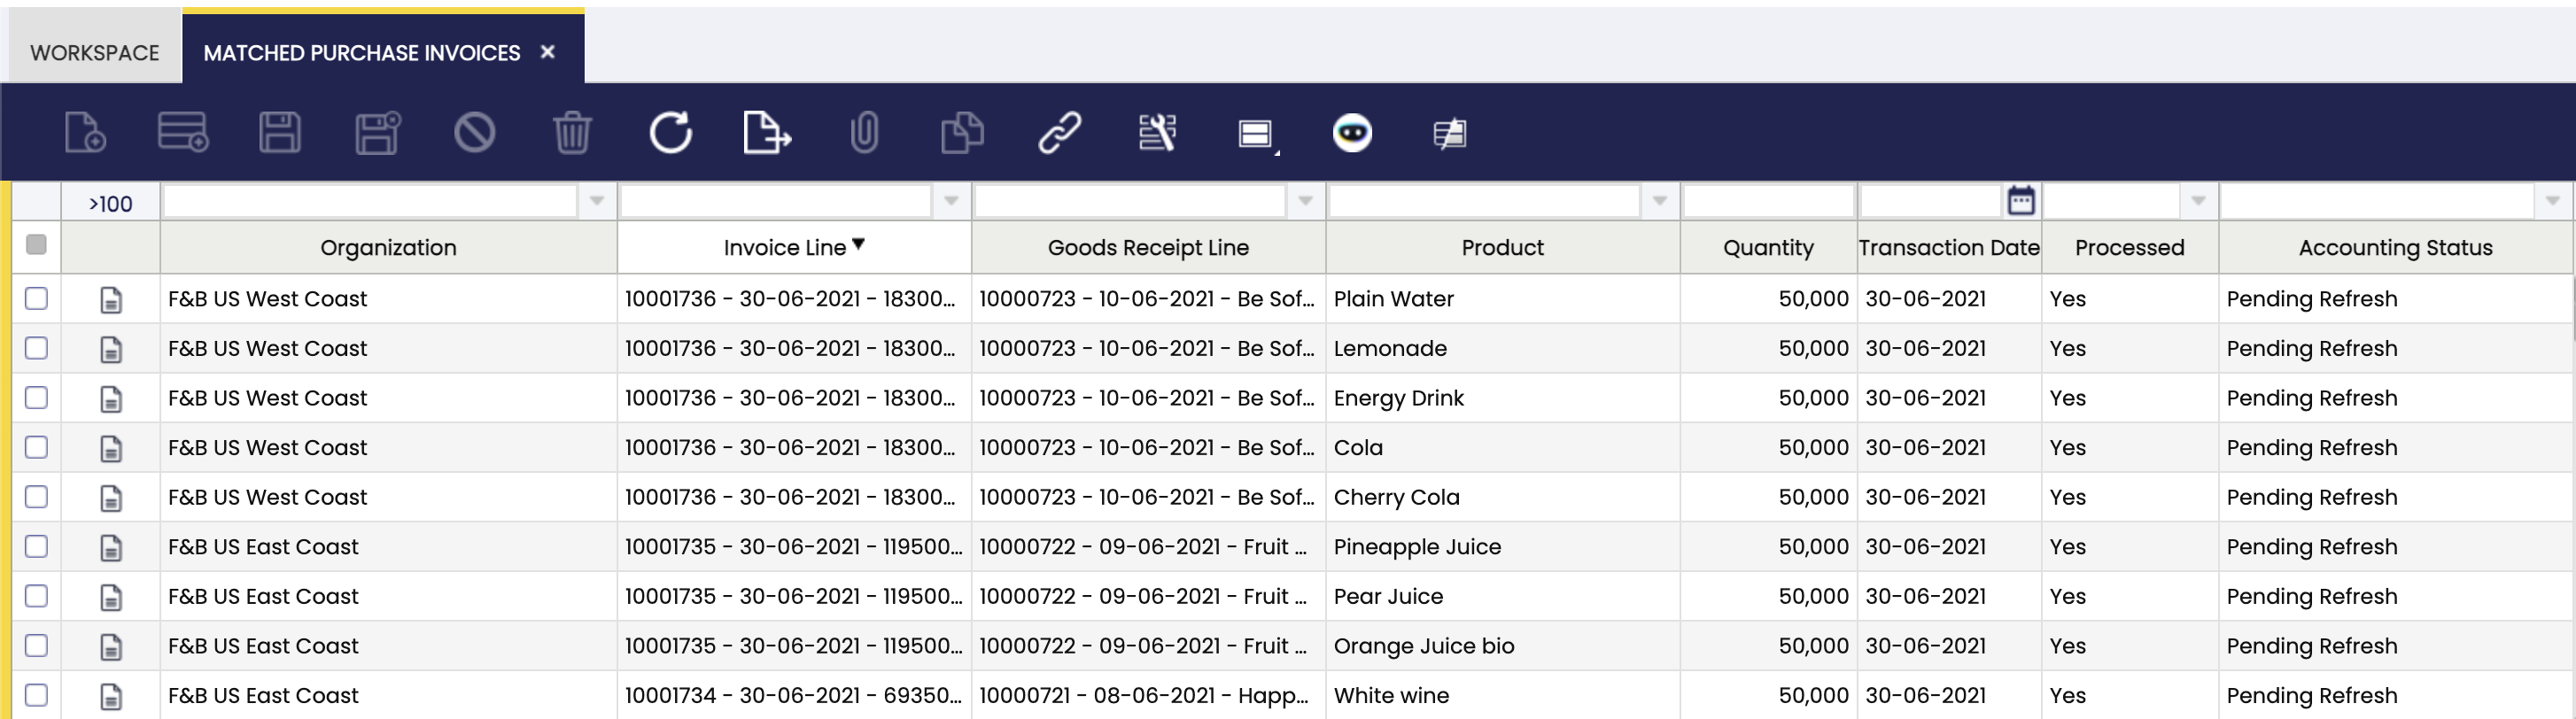Create a new record with the New document icon
The height and width of the screenshot is (719, 2576).
85,132
